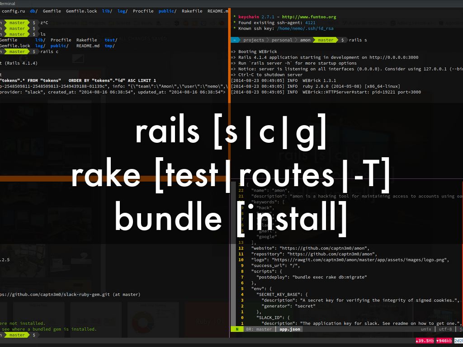Viewport: 463px width, 347px height.
Task: Click the 'rails s' command text
Action: (x=358, y=40)
